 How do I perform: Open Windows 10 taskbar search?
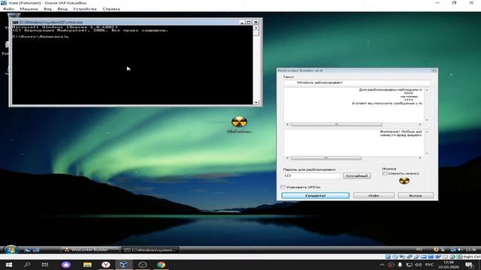tap(27, 265)
